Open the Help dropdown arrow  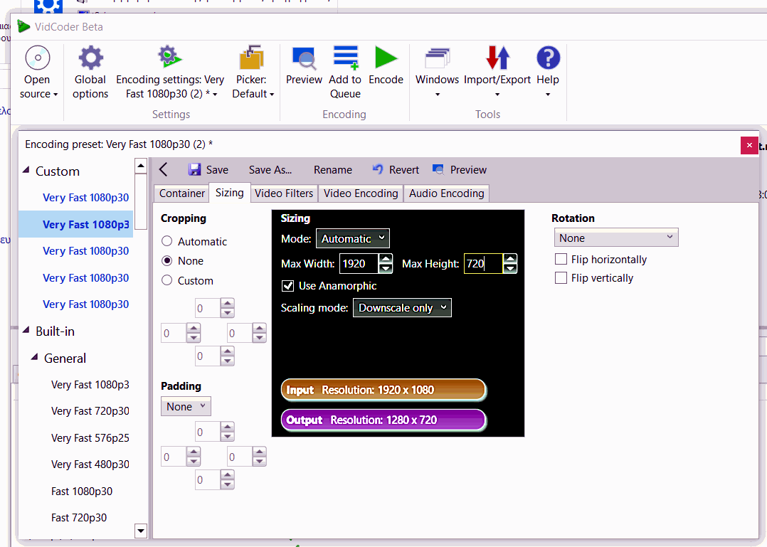548,95
